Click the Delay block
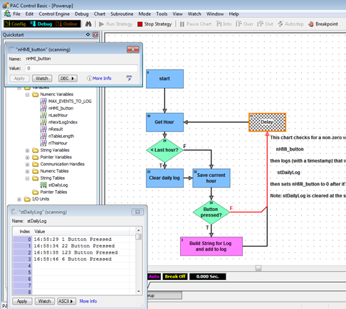Screen dimensions: 346x309 [267, 122]
